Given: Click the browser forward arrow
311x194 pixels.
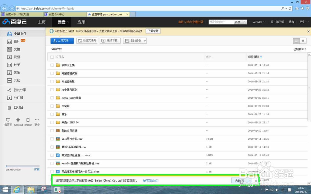Looking at the screenshot, I should tap(12, 8).
